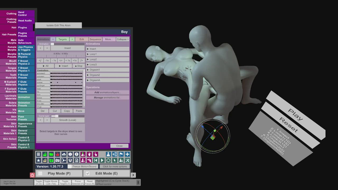The height and width of the screenshot is (190, 338).
Task: Toggle the Edit Mode (E) checkbox
Action: point(88,173)
